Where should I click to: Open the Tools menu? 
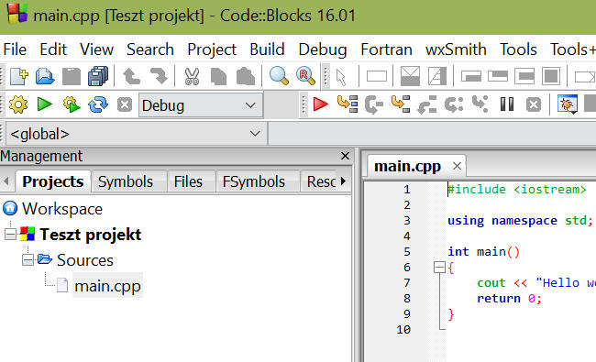(518, 49)
